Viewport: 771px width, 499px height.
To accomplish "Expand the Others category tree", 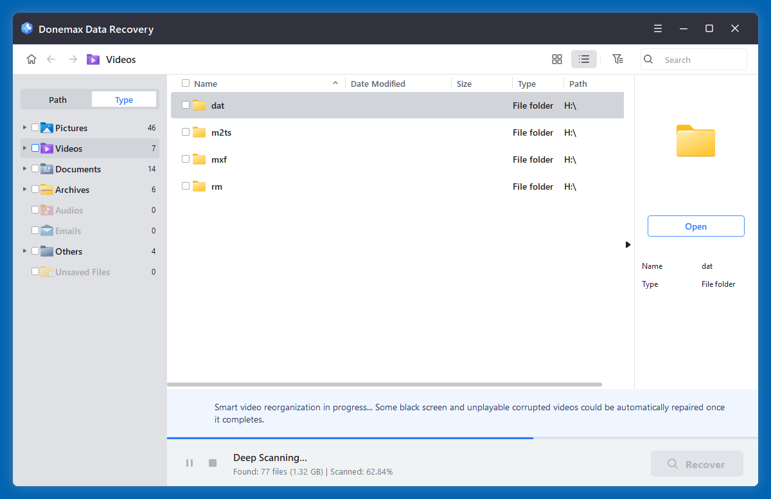I will click(x=24, y=251).
